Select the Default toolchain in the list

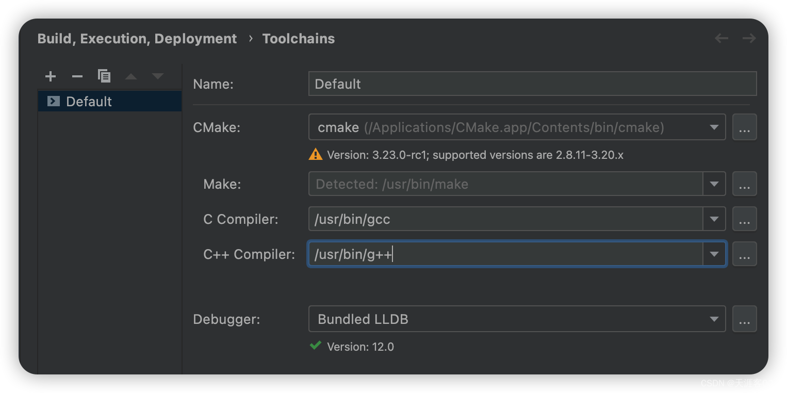(88, 101)
